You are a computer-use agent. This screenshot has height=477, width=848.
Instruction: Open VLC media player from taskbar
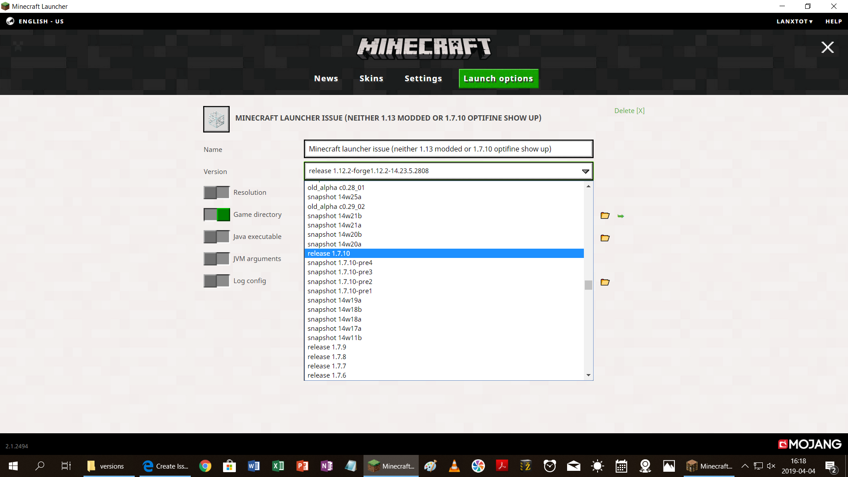(x=454, y=466)
